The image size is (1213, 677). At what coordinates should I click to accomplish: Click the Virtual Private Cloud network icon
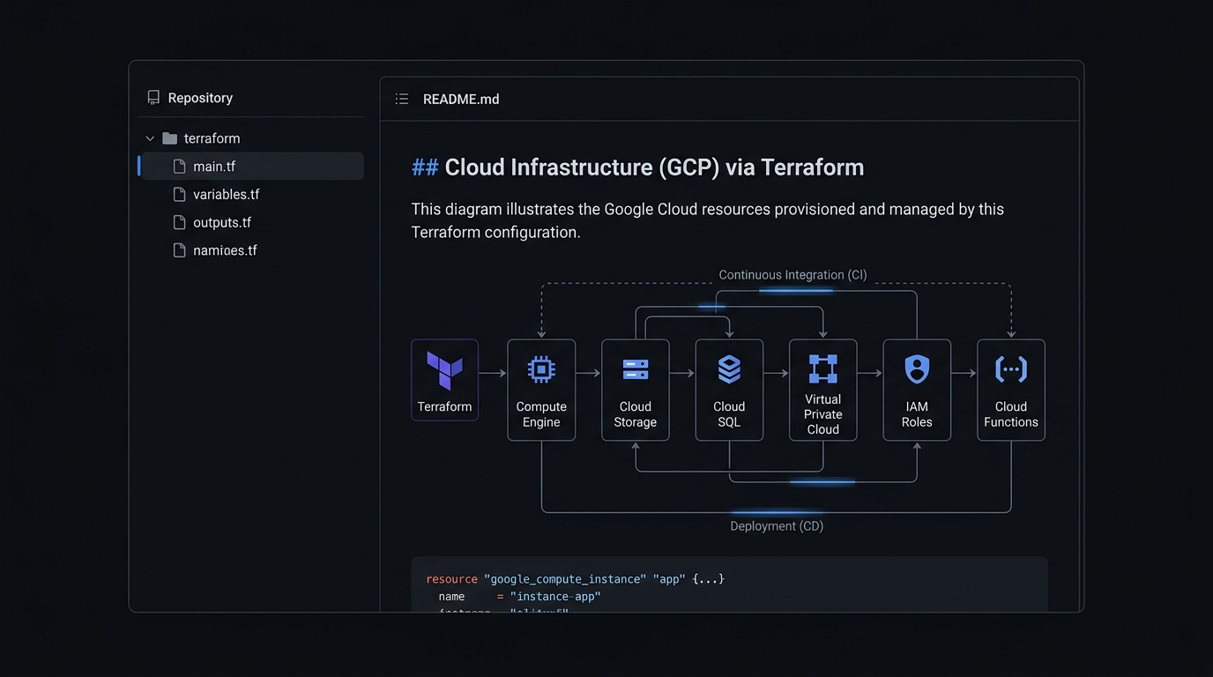click(x=823, y=368)
